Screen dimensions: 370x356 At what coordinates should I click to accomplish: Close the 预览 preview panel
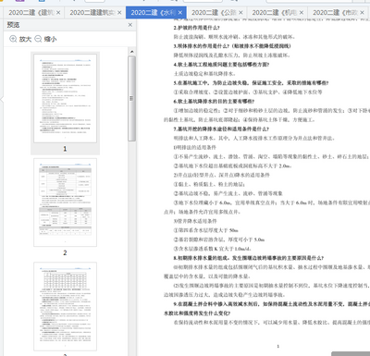point(130,25)
